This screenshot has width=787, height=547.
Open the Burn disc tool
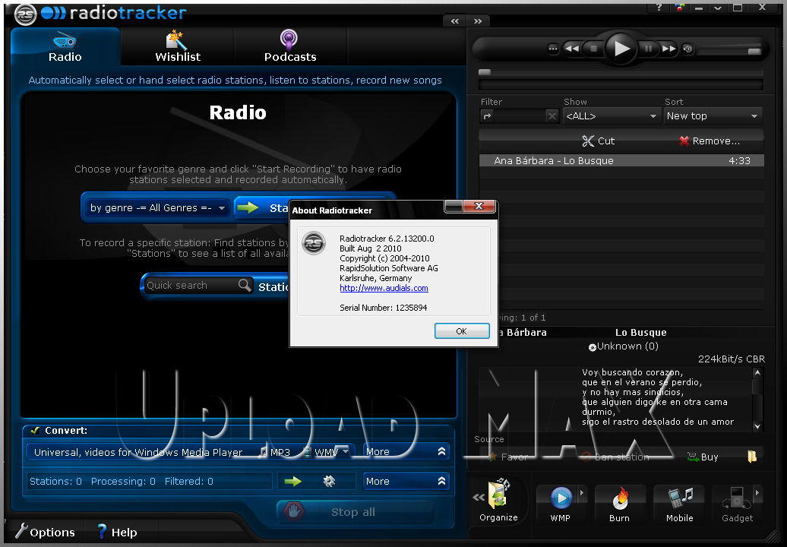(x=619, y=504)
